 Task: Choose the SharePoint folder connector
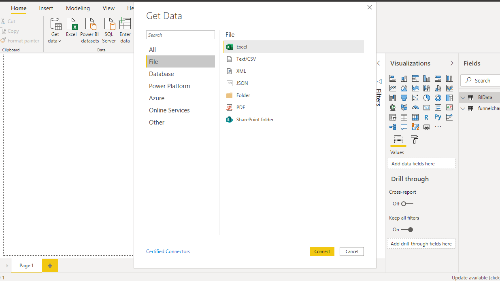(x=255, y=120)
